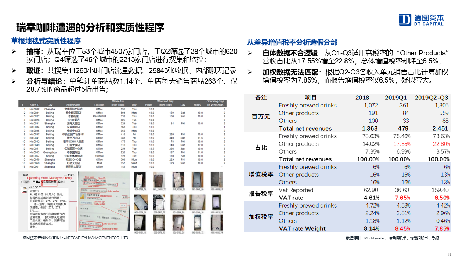Screen dimensions: 470x264
Task: Click the 2019Q2-Q3 column header
Action: (431, 98)
